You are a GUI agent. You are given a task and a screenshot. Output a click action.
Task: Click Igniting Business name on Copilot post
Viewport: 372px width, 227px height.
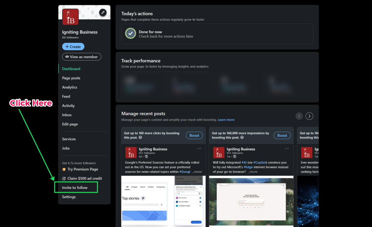coord(241,149)
